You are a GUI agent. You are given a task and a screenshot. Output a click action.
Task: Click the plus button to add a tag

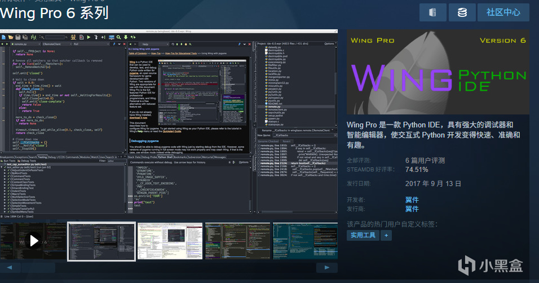386,235
